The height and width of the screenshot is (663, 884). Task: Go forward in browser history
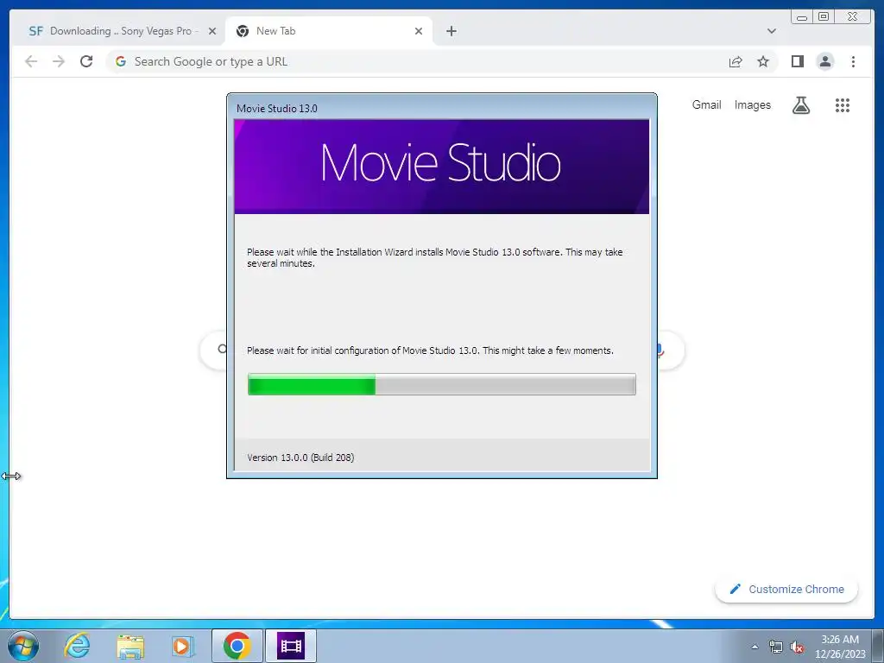click(59, 61)
